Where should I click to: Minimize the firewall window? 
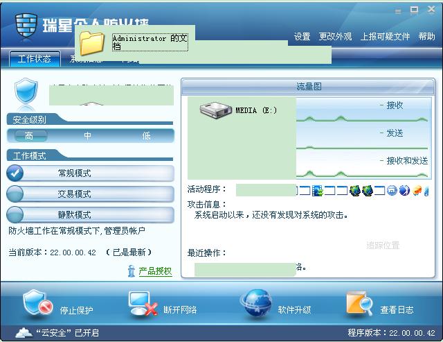(398, 11)
